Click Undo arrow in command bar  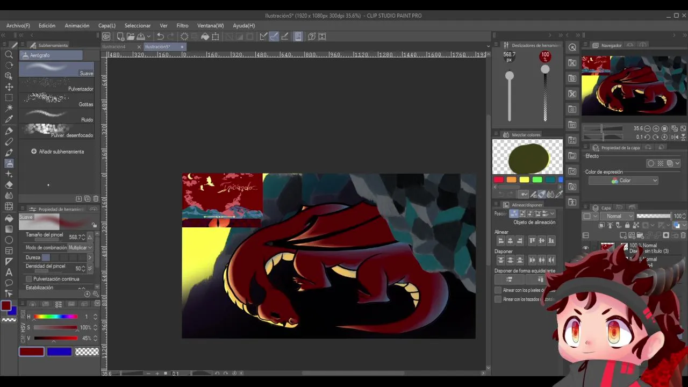click(x=160, y=37)
